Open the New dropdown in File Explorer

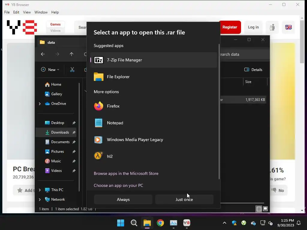(x=50, y=69)
